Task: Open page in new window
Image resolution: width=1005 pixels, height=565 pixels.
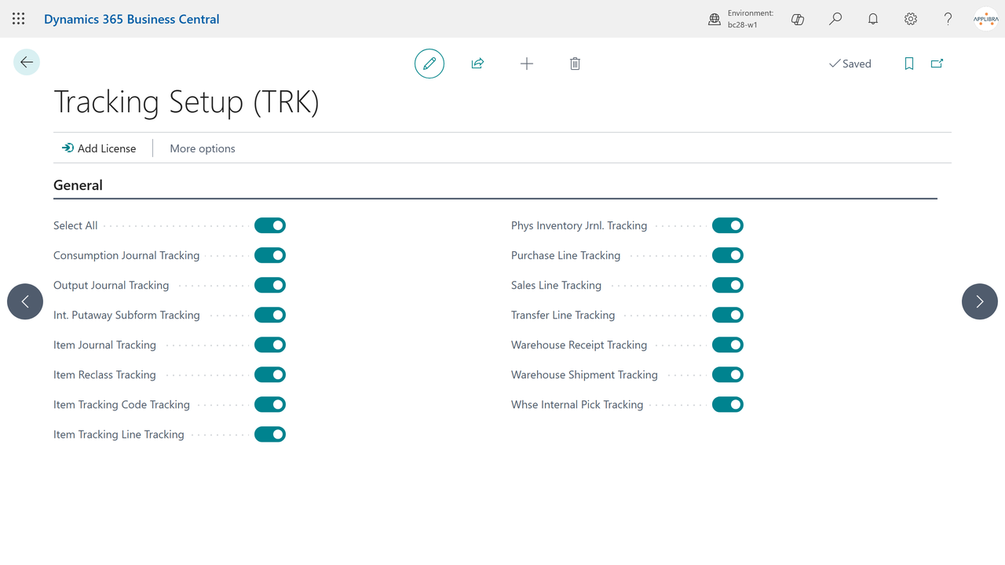Action: click(x=937, y=64)
